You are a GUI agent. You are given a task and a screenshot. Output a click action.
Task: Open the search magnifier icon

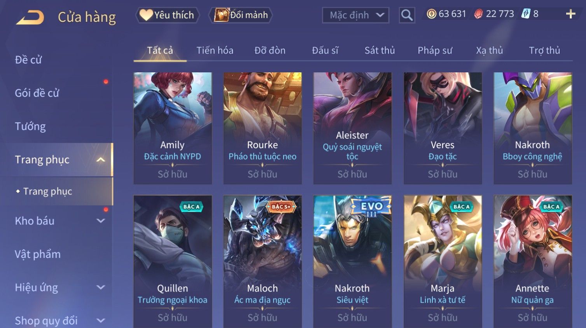click(x=407, y=15)
